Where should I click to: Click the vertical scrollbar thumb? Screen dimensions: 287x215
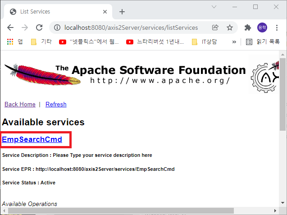pos(282,94)
